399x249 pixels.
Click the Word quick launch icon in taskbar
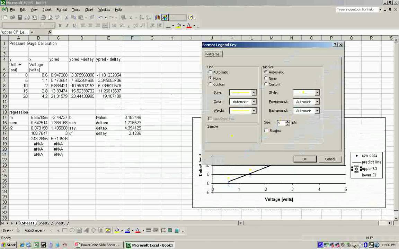coord(43,245)
